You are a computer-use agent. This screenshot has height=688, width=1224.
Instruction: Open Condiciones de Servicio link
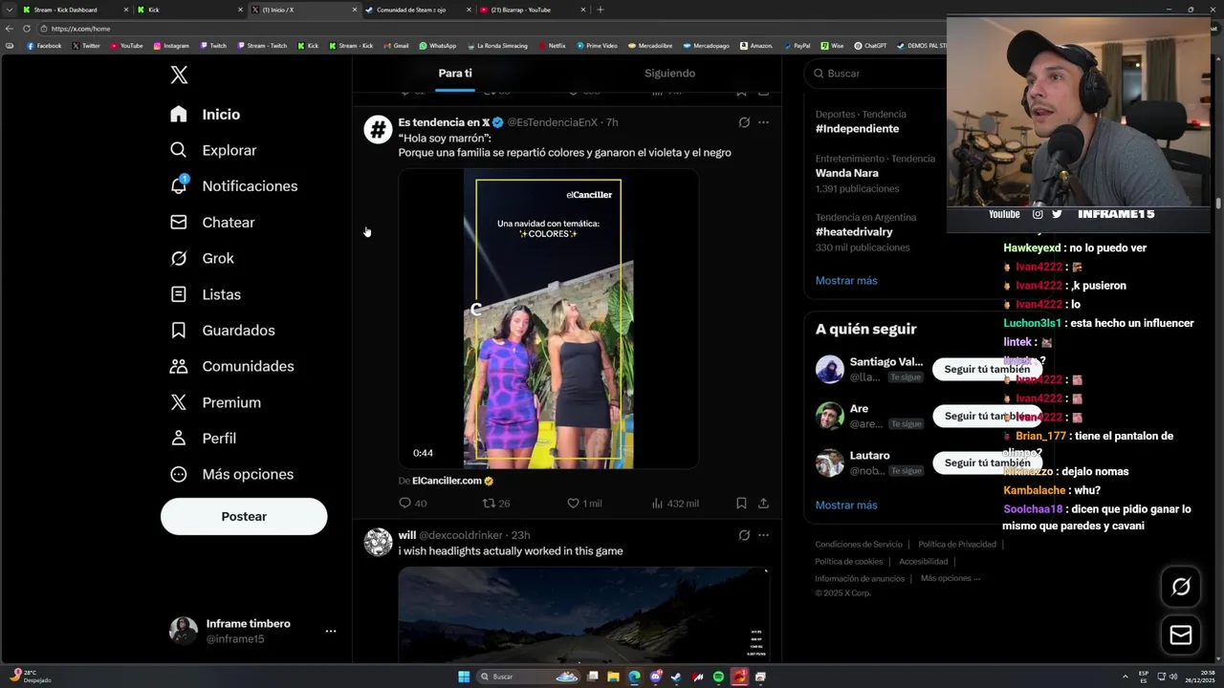click(858, 545)
